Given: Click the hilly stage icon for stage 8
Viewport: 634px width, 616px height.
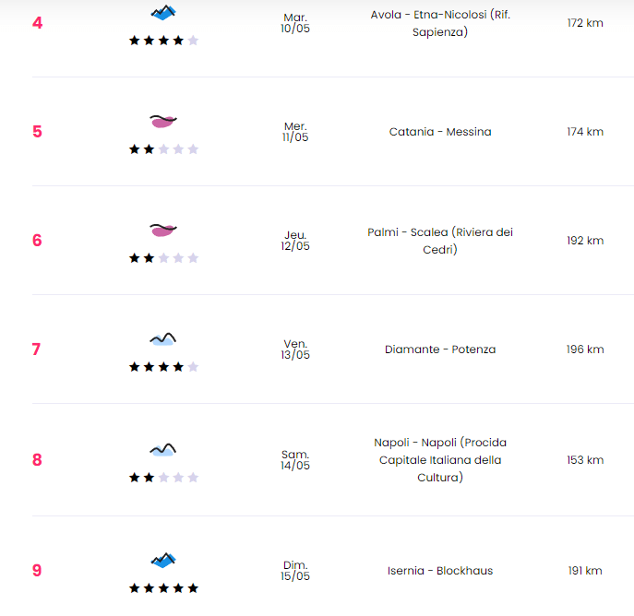Looking at the screenshot, I should click(x=163, y=449).
